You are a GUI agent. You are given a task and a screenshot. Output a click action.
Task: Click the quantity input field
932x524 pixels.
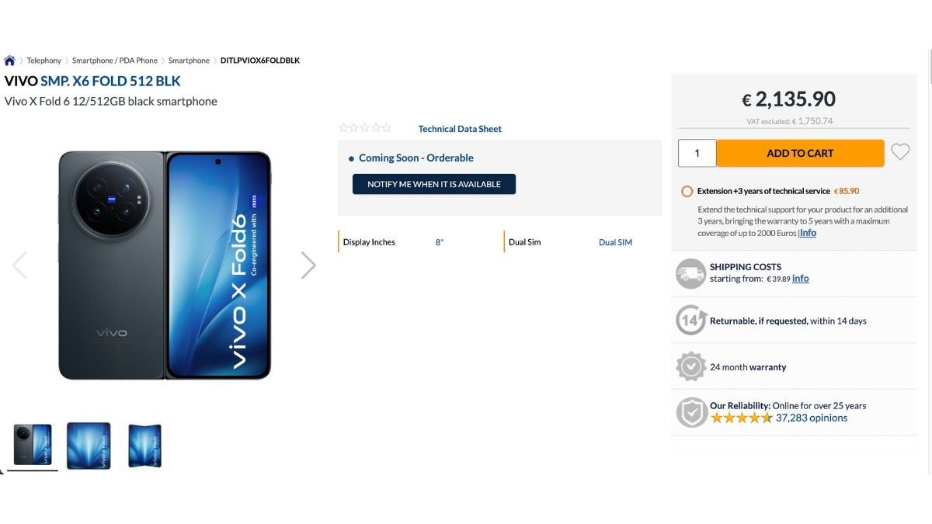697,153
